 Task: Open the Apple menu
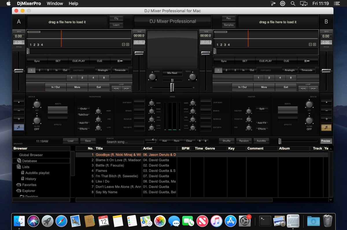(8, 3)
